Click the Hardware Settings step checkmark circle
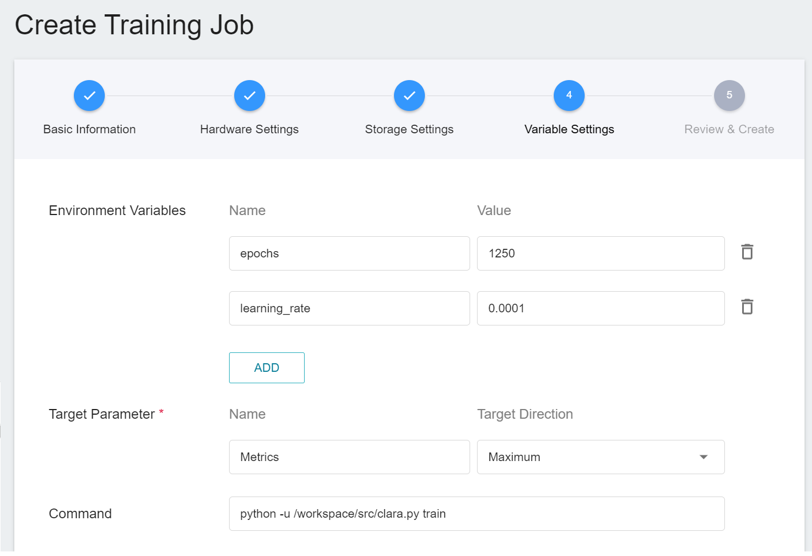 pos(249,96)
